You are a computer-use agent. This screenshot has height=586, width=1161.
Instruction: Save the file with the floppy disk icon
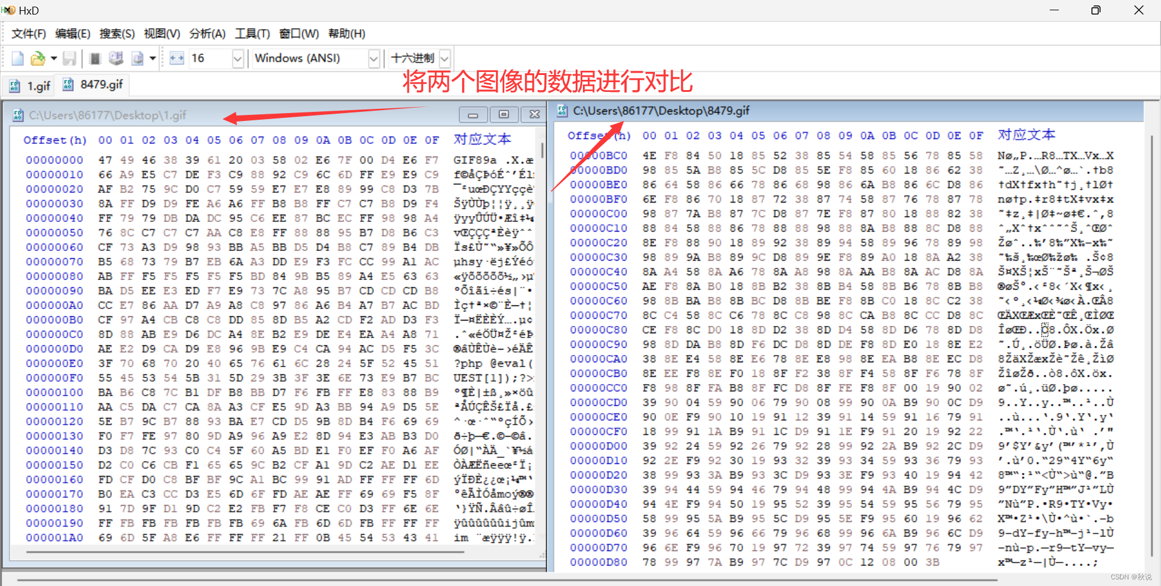tap(70, 58)
